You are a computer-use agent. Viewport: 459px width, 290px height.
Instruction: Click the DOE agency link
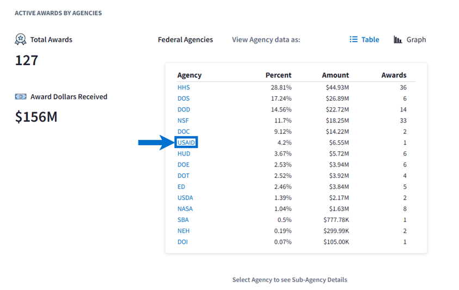[183, 165]
